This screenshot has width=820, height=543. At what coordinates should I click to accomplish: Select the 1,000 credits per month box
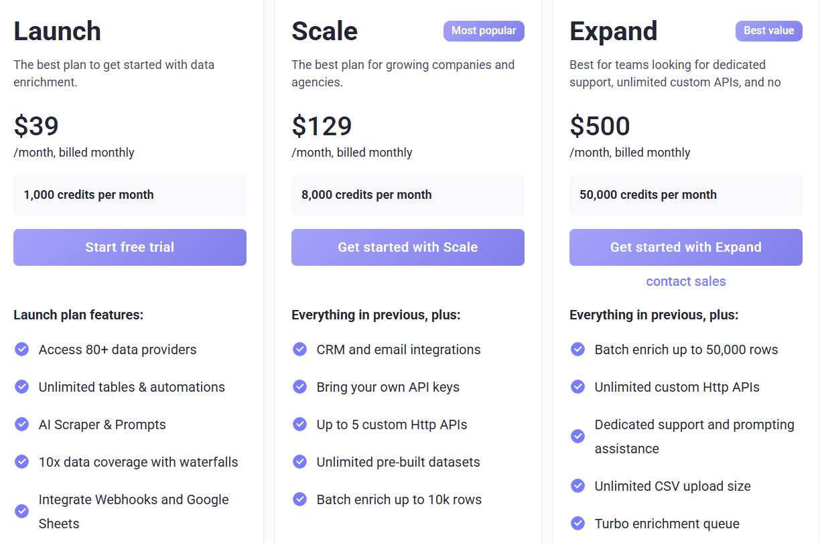point(130,195)
